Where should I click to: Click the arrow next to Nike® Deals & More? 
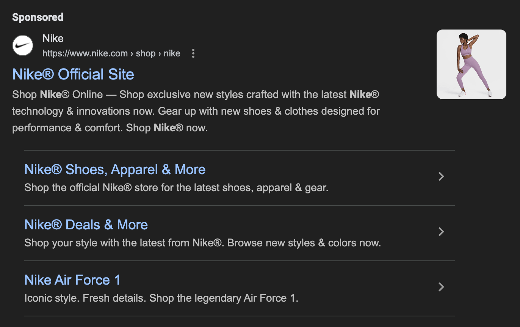point(441,232)
